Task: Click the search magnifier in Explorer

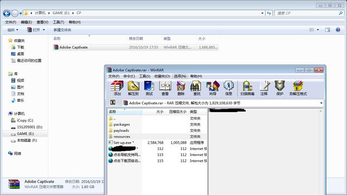Action: (x=340, y=13)
